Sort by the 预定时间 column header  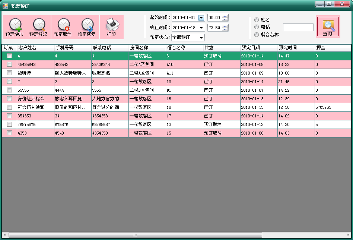(x=296, y=48)
